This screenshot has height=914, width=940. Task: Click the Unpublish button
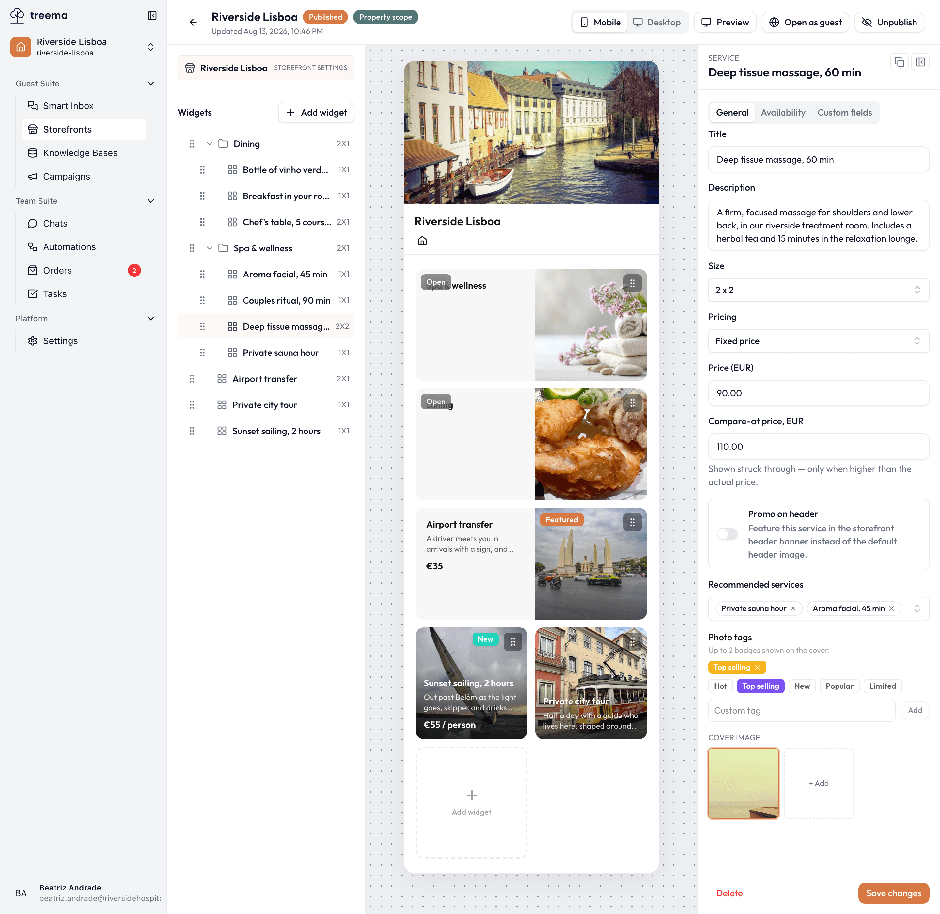click(x=889, y=22)
